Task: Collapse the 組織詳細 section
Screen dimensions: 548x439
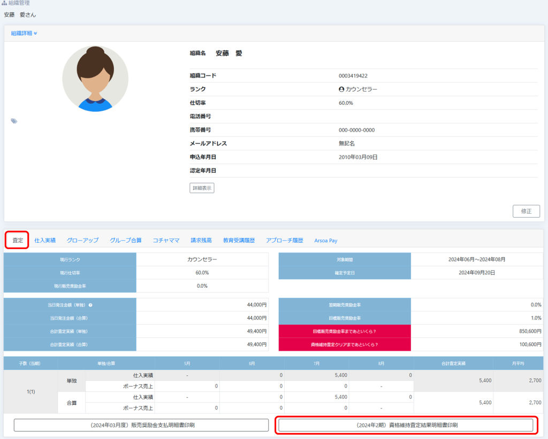Action: [x=24, y=33]
